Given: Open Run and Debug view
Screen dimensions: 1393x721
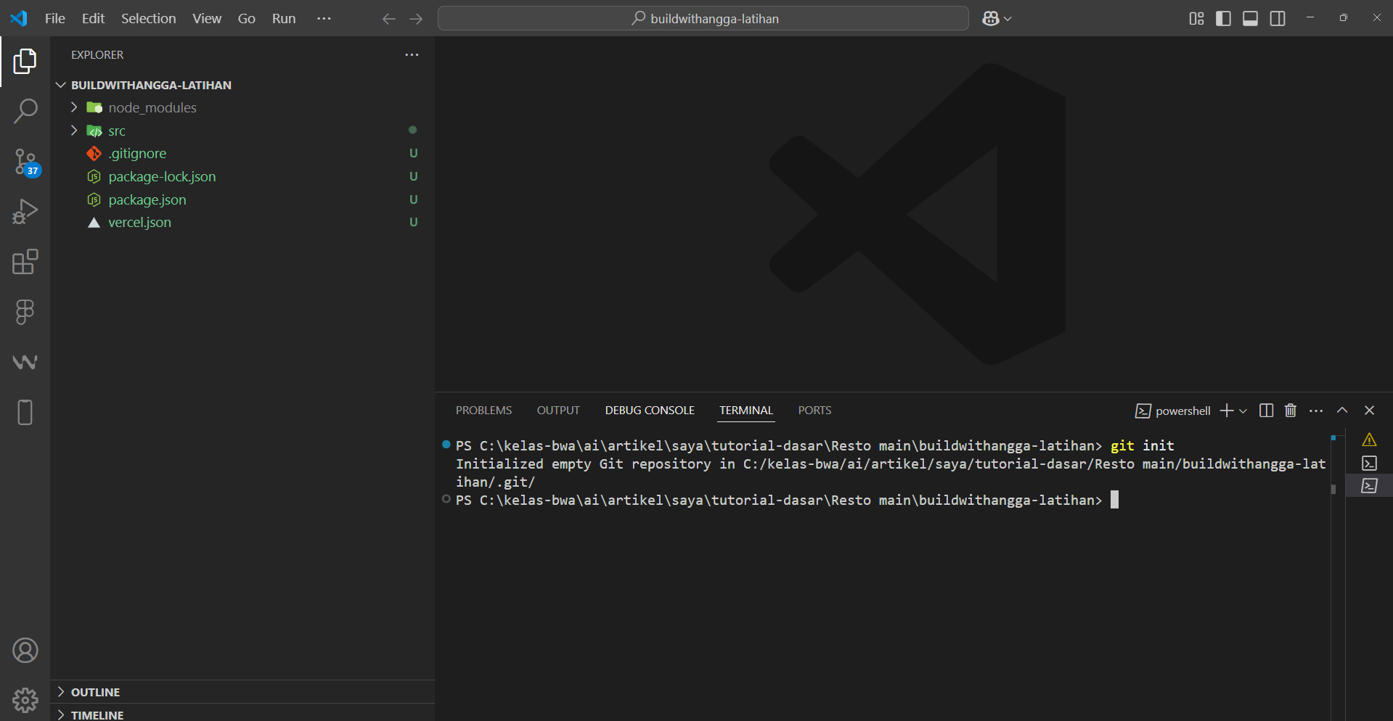Looking at the screenshot, I should pos(25,212).
